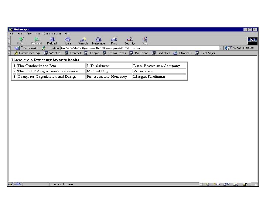Click the component bar grip handle

pyautogui.click(x=201, y=184)
